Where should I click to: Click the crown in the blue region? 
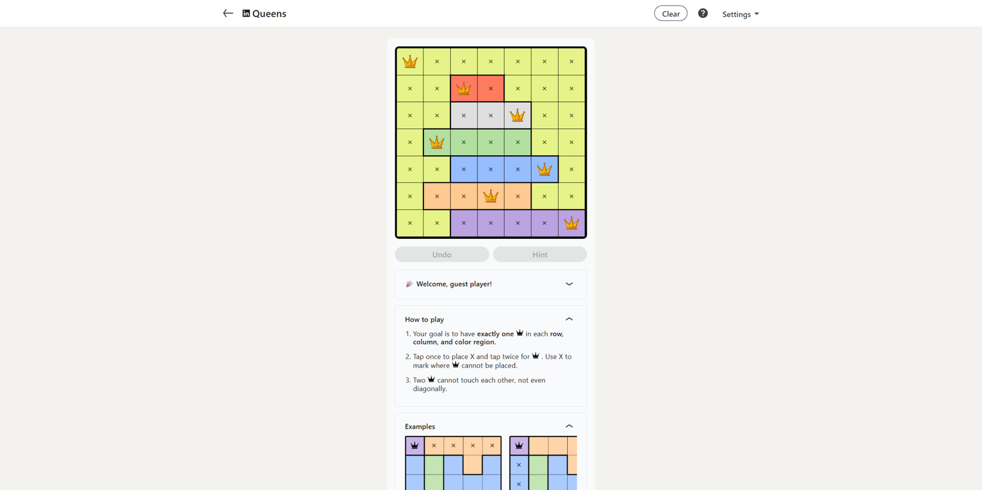coord(544,169)
